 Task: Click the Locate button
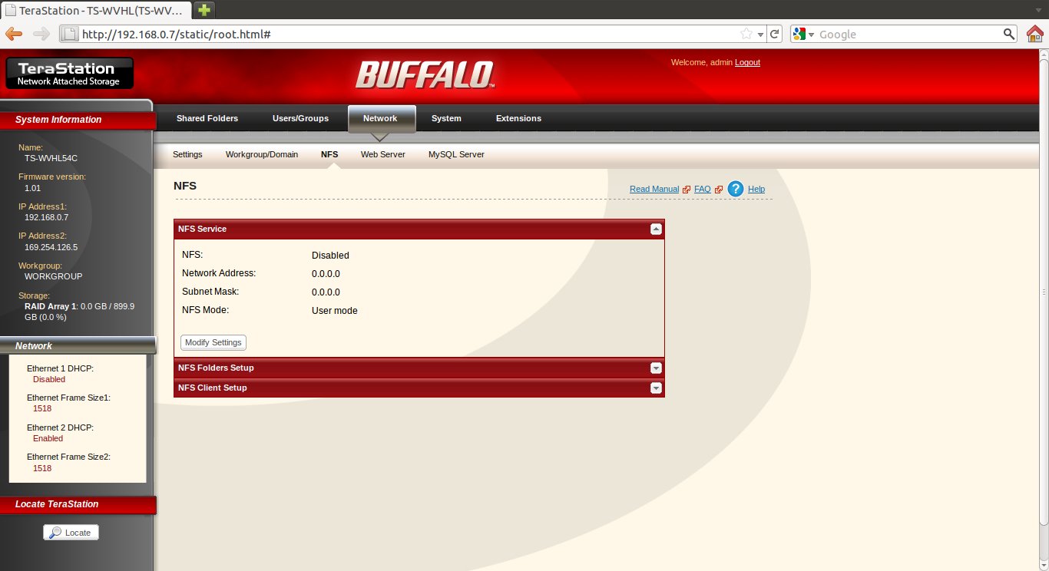71,533
